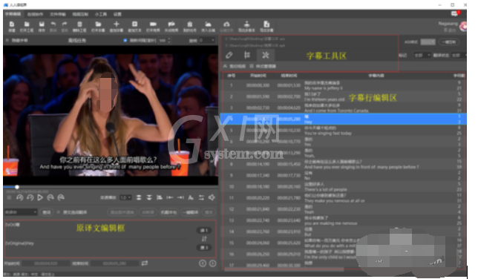Select subtitle row 'My name is jeffery li'
The height and width of the screenshot is (279, 478).
click(x=344, y=85)
